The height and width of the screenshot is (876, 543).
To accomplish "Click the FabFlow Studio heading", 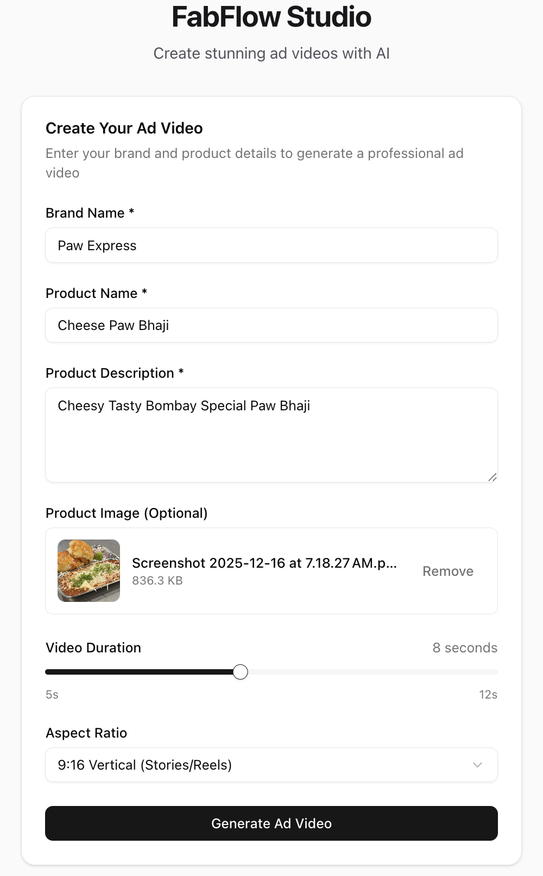I will (271, 17).
